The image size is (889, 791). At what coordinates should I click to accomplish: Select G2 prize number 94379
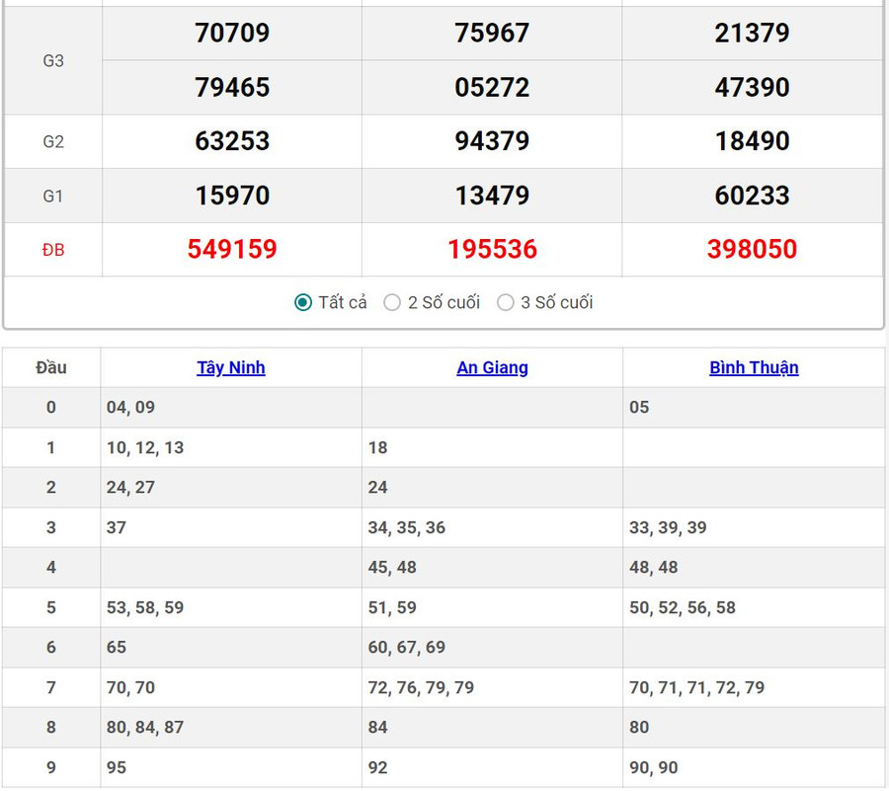coord(492,141)
